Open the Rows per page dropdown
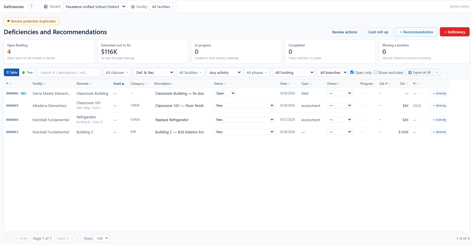 [101, 238]
